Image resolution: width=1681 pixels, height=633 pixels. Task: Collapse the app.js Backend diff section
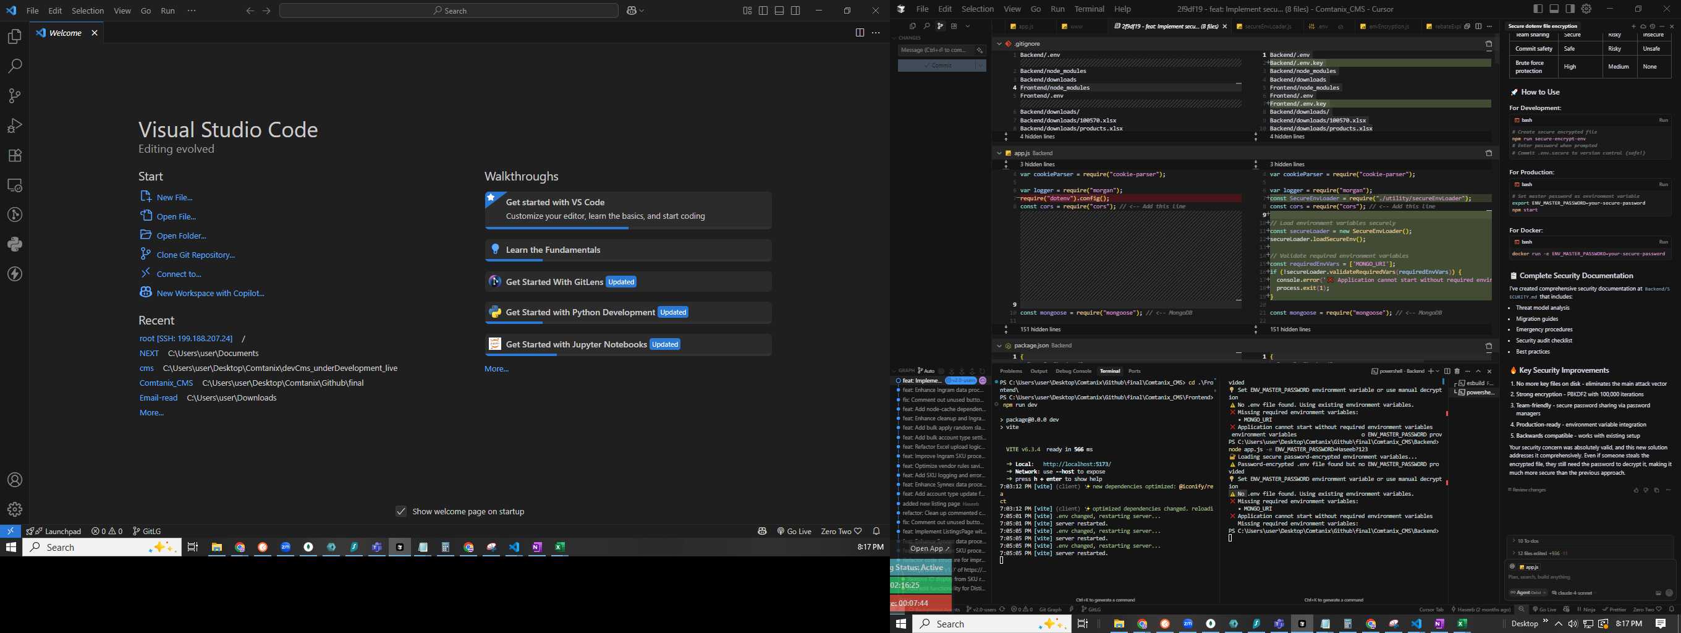pos(999,153)
